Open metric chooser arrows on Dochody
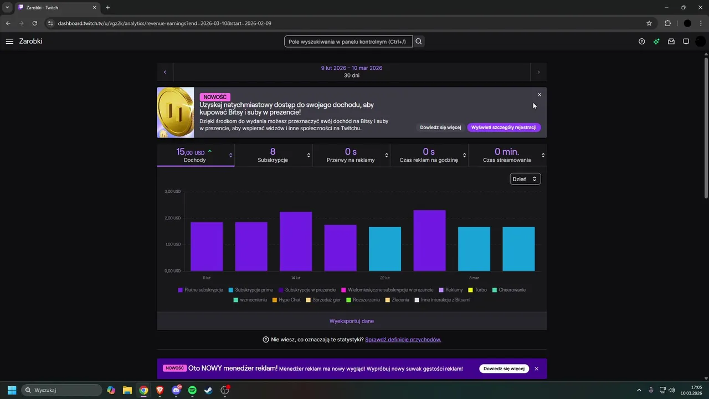 tap(230, 155)
